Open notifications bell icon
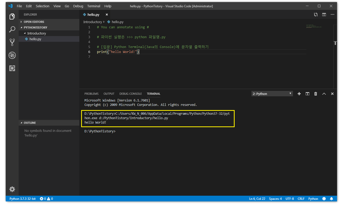343x204 pixels. tap(331, 199)
